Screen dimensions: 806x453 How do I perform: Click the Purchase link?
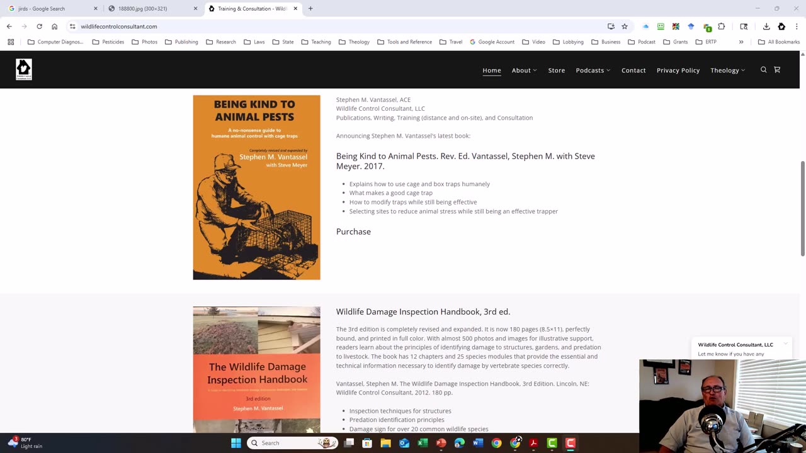click(x=353, y=232)
